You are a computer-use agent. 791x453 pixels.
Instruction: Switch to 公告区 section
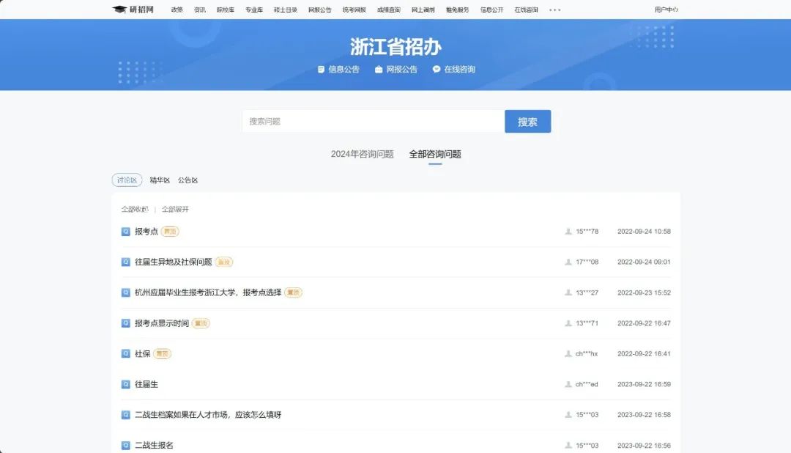click(x=187, y=180)
